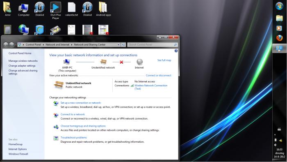Click the Help question mark icon

click(x=176, y=51)
